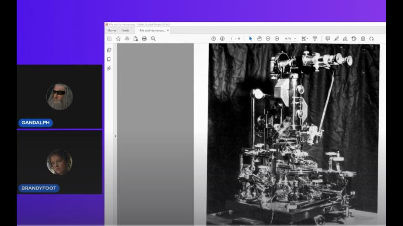Click the current page number field
This screenshot has width=403, height=226.
[231, 39]
